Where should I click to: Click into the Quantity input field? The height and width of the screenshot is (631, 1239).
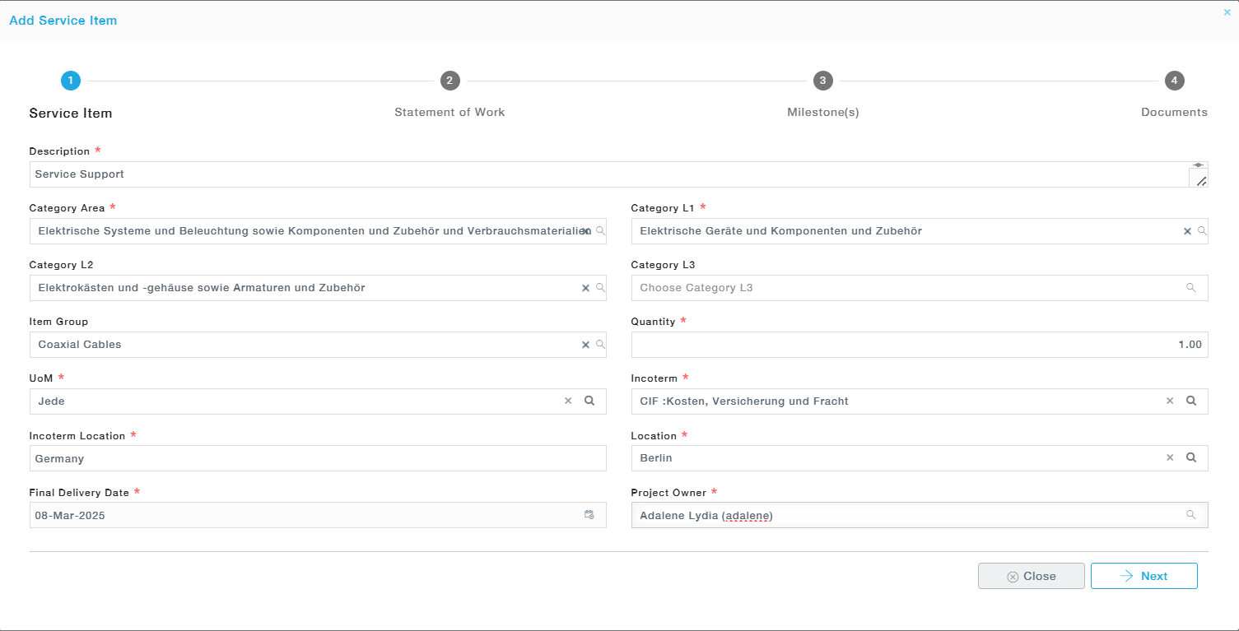click(919, 345)
